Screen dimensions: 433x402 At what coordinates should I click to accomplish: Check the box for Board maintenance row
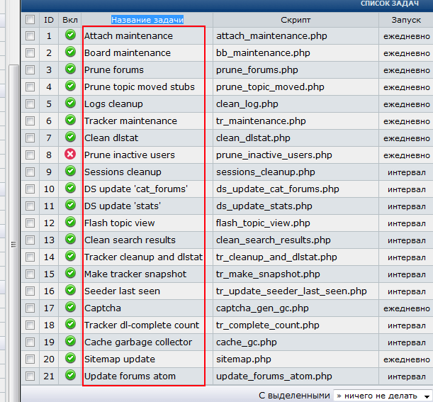coord(30,52)
